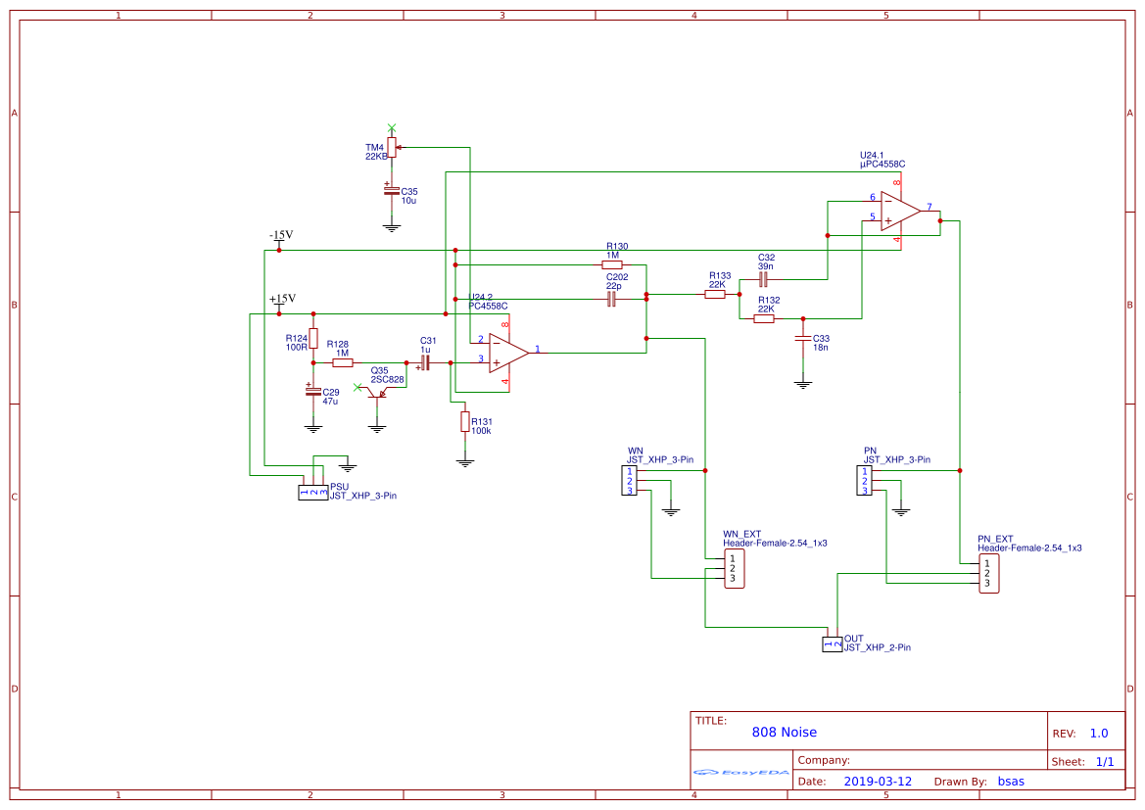This screenshot has width=1145, height=810.
Task: Select capacitor C29 symbol
Action: pyautogui.click(x=313, y=392)
